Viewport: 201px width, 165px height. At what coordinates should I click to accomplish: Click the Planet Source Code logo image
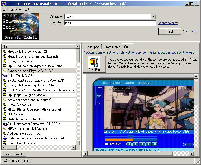tap(21, 26)
